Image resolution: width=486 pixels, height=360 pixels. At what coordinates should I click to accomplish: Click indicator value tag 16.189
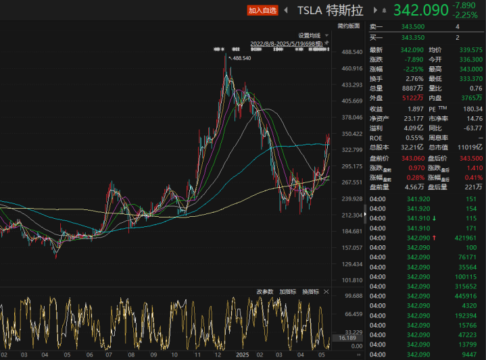click(x=347, y=338)
